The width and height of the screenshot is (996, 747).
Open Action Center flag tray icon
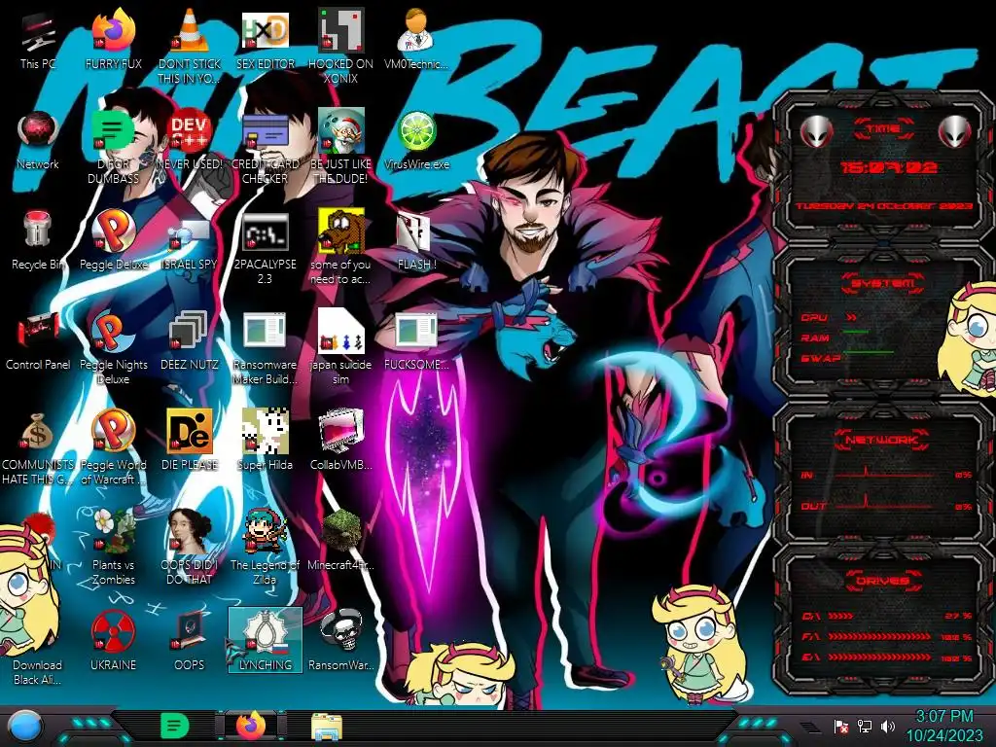[841, 726]
